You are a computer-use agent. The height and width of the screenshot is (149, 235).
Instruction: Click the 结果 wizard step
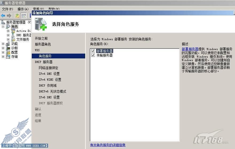coord(38,121)
